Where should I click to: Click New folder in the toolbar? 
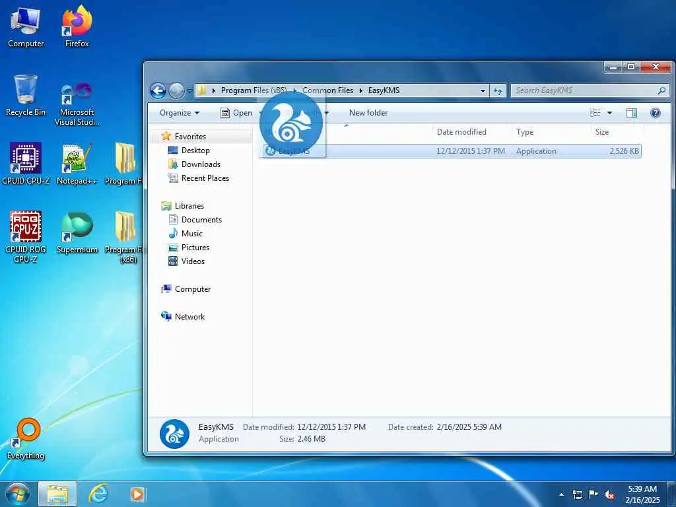pos(368,113)
